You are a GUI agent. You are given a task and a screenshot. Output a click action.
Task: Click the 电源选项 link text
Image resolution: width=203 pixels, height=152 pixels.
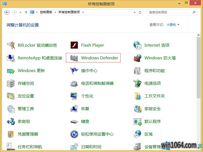pyautogui.click(x=153, y=83)
